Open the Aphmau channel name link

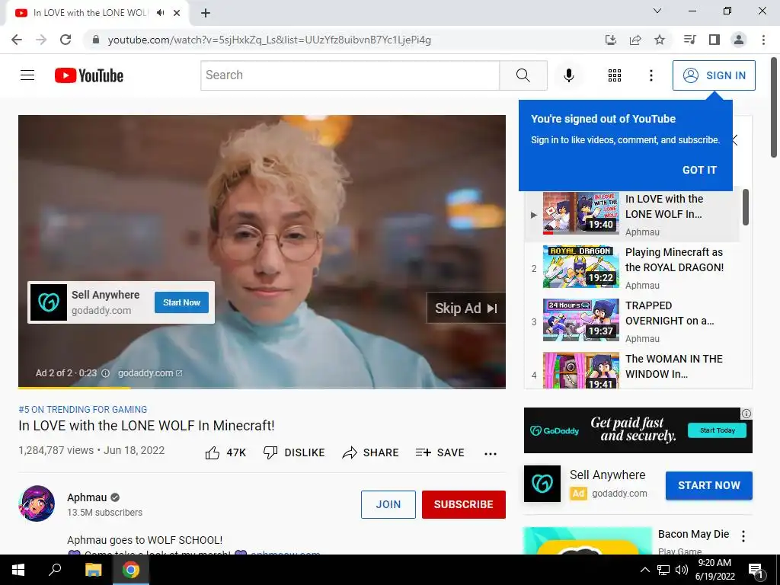87,497
